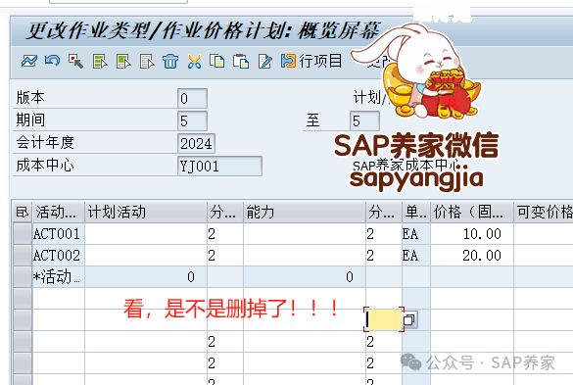Viewport: 573px width, 385px height.
Task: Click the EA unit cell in ACT002 row
Action: pos(416,256)
